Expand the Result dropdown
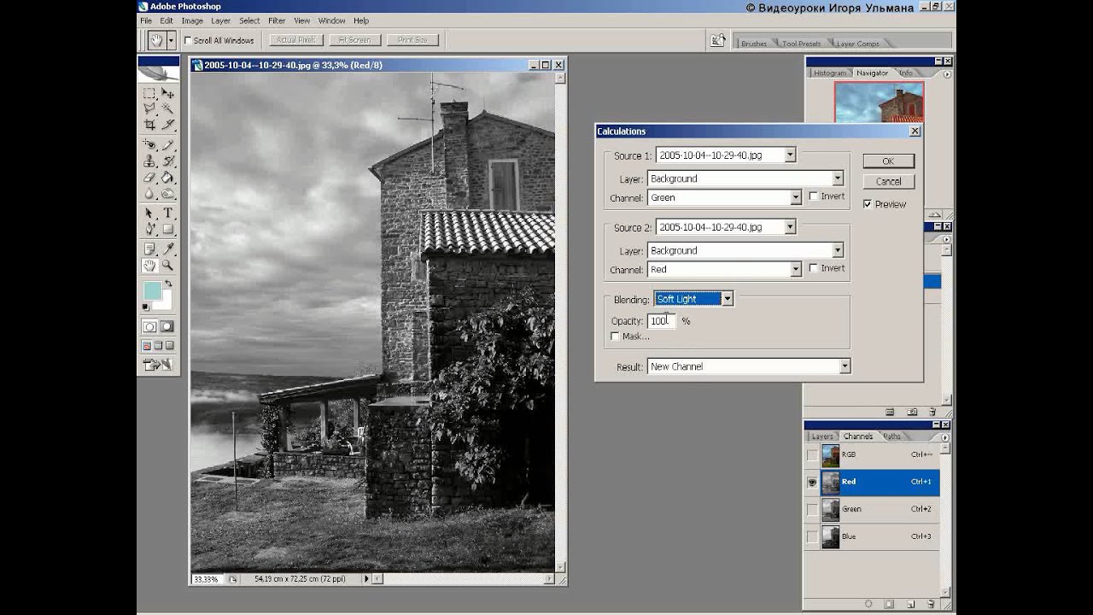This screenshot has width=1093, height=615. (x=844, y=366)
